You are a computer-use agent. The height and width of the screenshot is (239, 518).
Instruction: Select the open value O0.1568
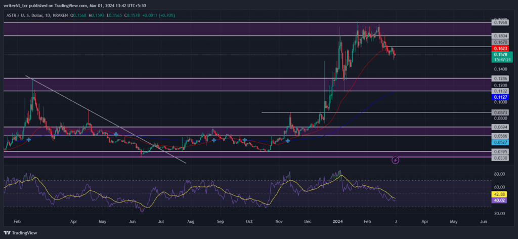[77, 15]
